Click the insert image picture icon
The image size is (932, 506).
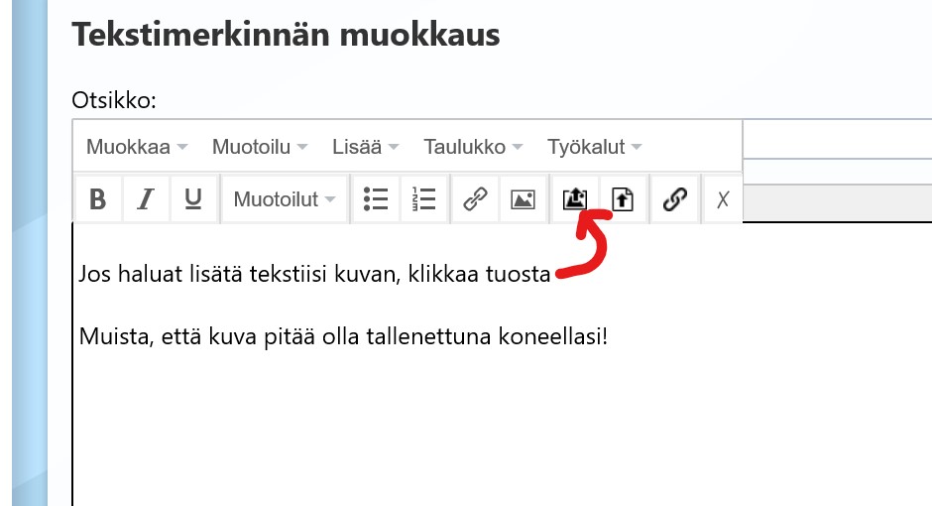tap(523, 199)
